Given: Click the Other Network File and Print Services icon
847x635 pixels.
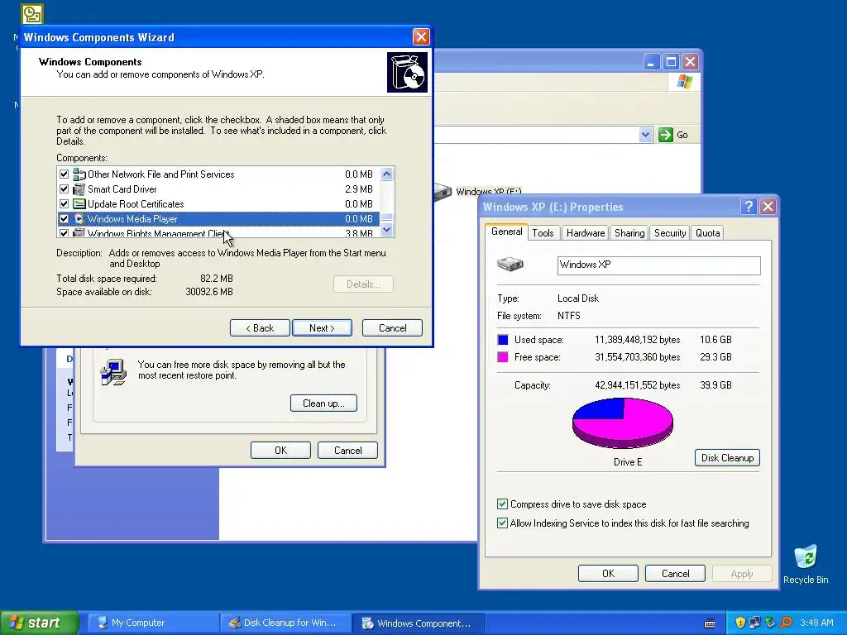Looking at the screenshot, I should (79, 174).
